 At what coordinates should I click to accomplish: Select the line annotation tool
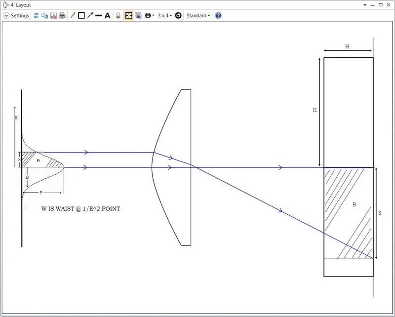[x=99, y=15]
